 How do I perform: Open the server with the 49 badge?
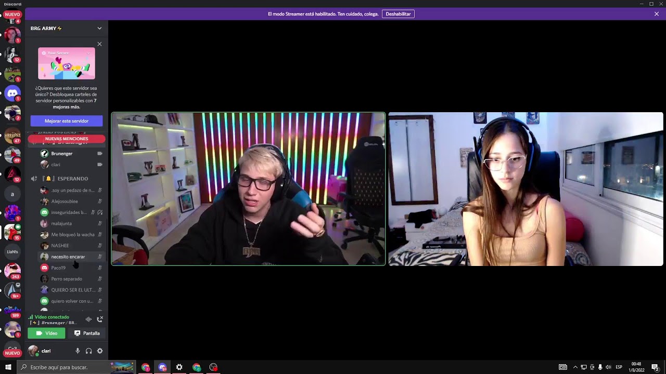pyautogui.click(x=12, y=155)
